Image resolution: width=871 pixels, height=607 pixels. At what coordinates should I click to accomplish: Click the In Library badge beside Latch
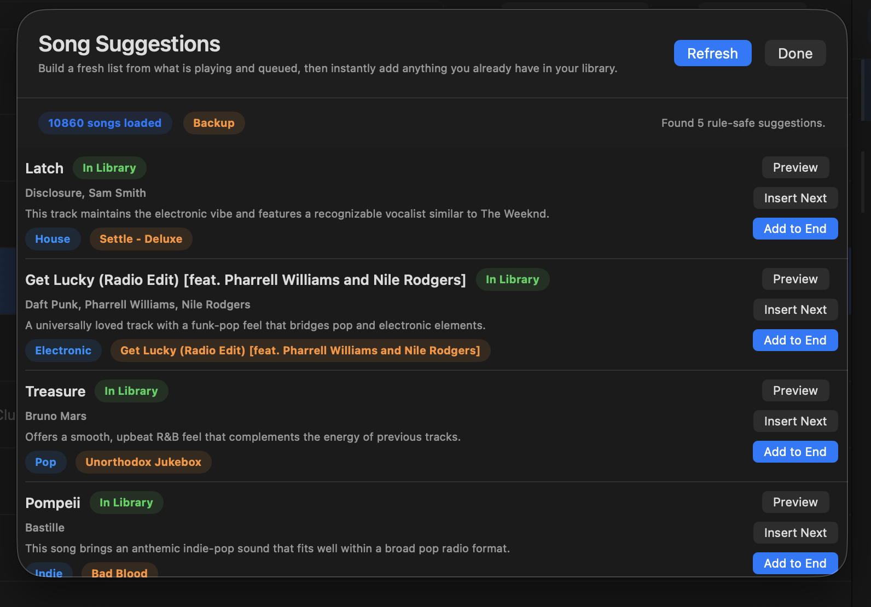pyautogui.click(x=109, y=168)
